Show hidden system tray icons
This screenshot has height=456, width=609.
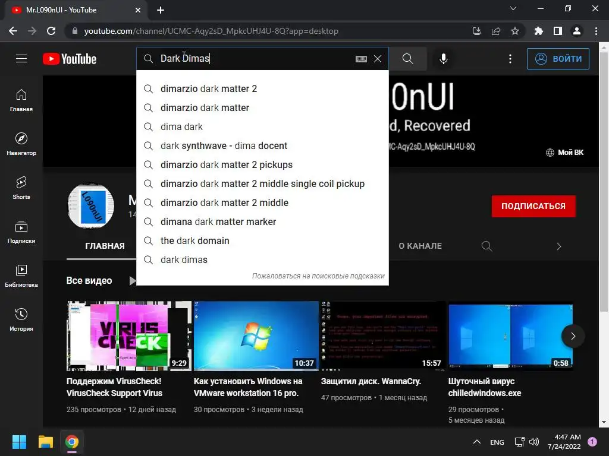(x=477, y=442)
